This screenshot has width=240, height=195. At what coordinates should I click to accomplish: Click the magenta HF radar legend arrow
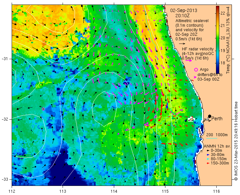click(188, 60)
